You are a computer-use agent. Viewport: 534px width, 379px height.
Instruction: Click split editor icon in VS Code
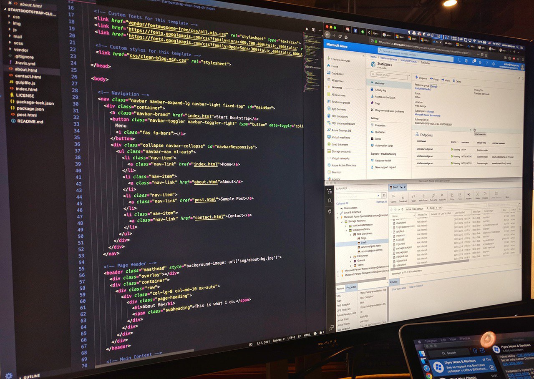(x=313, y=30)
